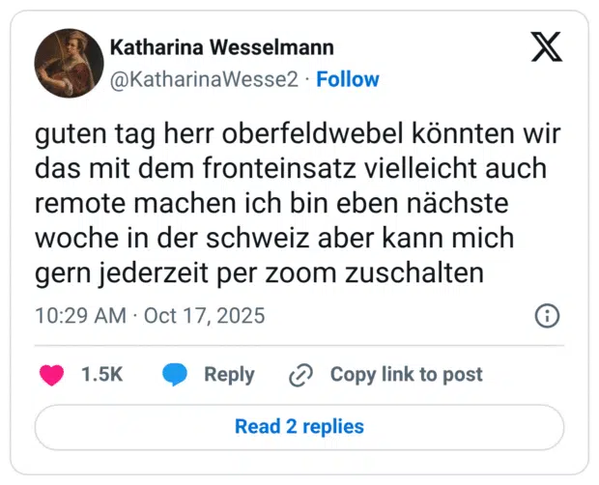This screenshot has width=599, height=485.
Task: Click the display name Katharina Wesselmann
Action: [x=222, y=47]
